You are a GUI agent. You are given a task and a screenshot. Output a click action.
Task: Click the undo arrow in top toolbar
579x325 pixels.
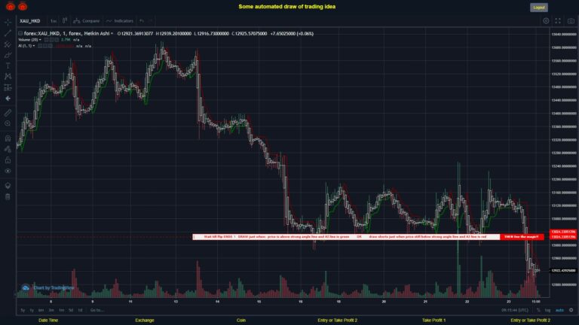142,20
